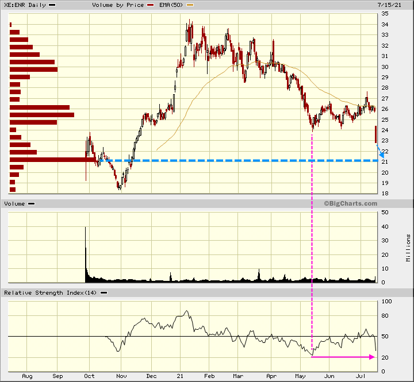This screenshot has width=414, height=382.
Task: Click the 34 label on the price axis
Action: (385, 25)
